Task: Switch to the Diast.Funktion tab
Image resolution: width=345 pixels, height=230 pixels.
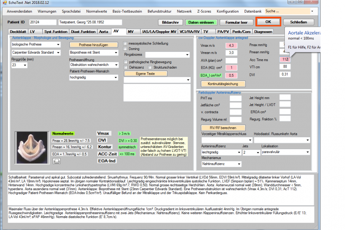Action: pos(83,32)
